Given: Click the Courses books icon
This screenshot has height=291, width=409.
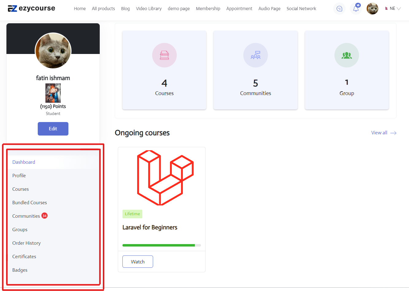Looking at the screenshot, I should [x=164, y=55].
